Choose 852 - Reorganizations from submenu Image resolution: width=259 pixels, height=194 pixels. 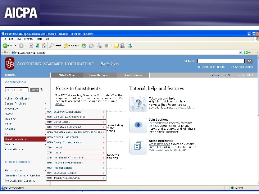click(x=76, y=168)
